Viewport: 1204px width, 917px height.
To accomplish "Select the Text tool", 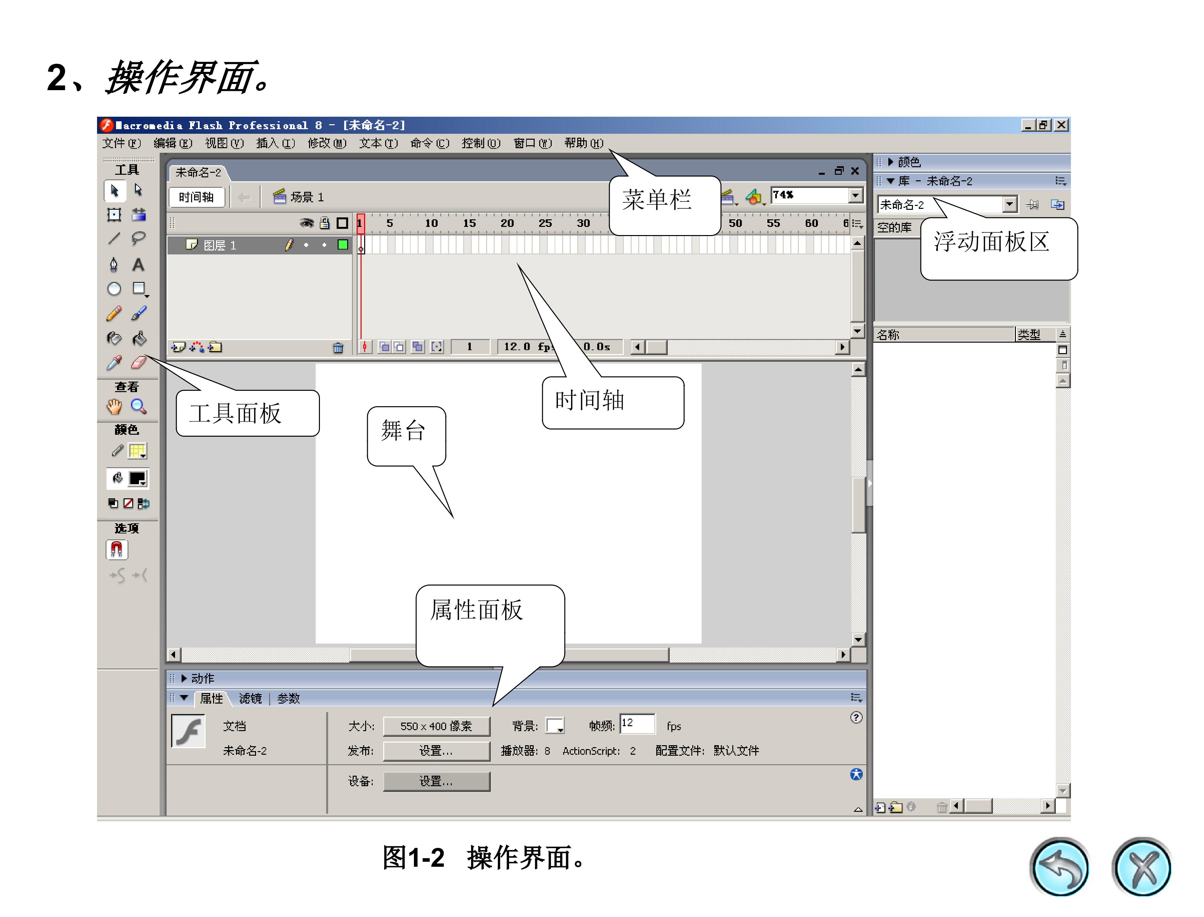I will pyautogui.click(x=139, y=265).
